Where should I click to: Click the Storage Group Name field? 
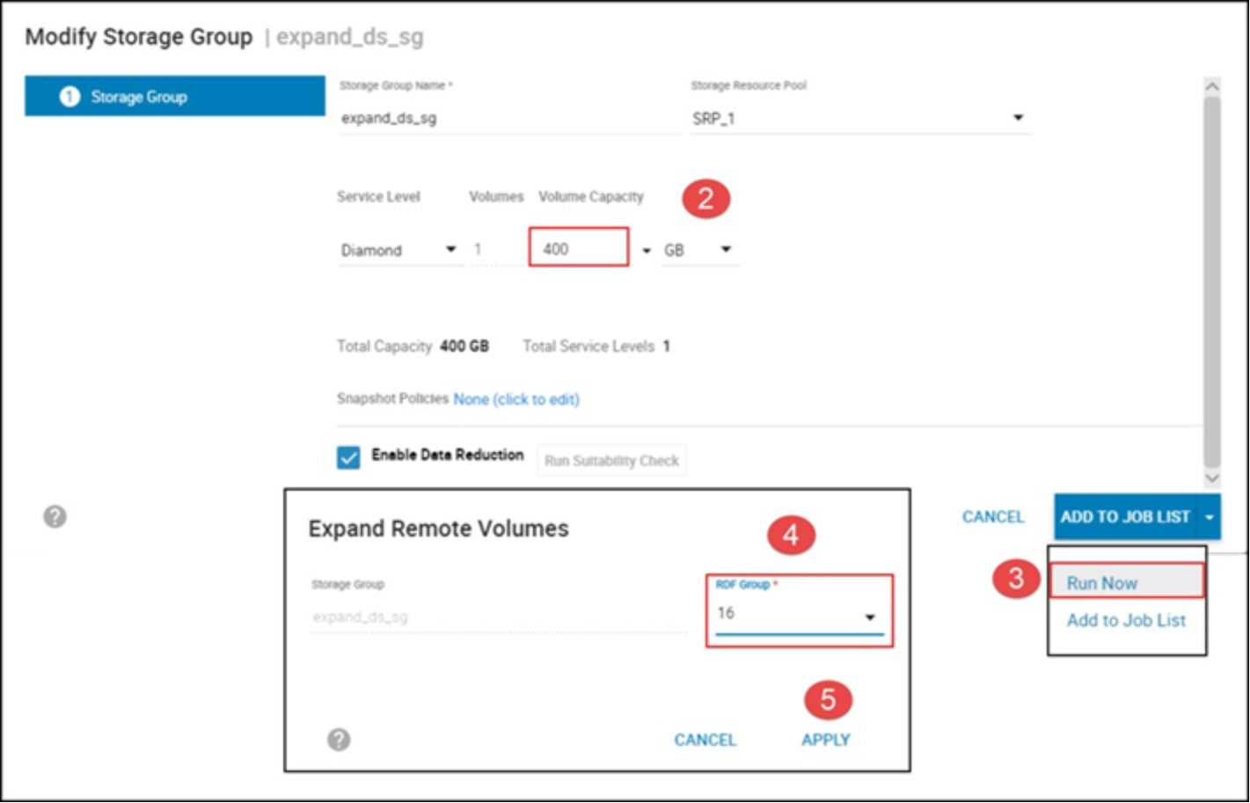point(509,118)
